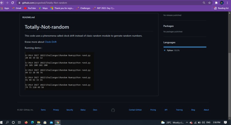Open the Docs footer link
Viewport: 231px width, 125px height.
(x=95, y=110)
